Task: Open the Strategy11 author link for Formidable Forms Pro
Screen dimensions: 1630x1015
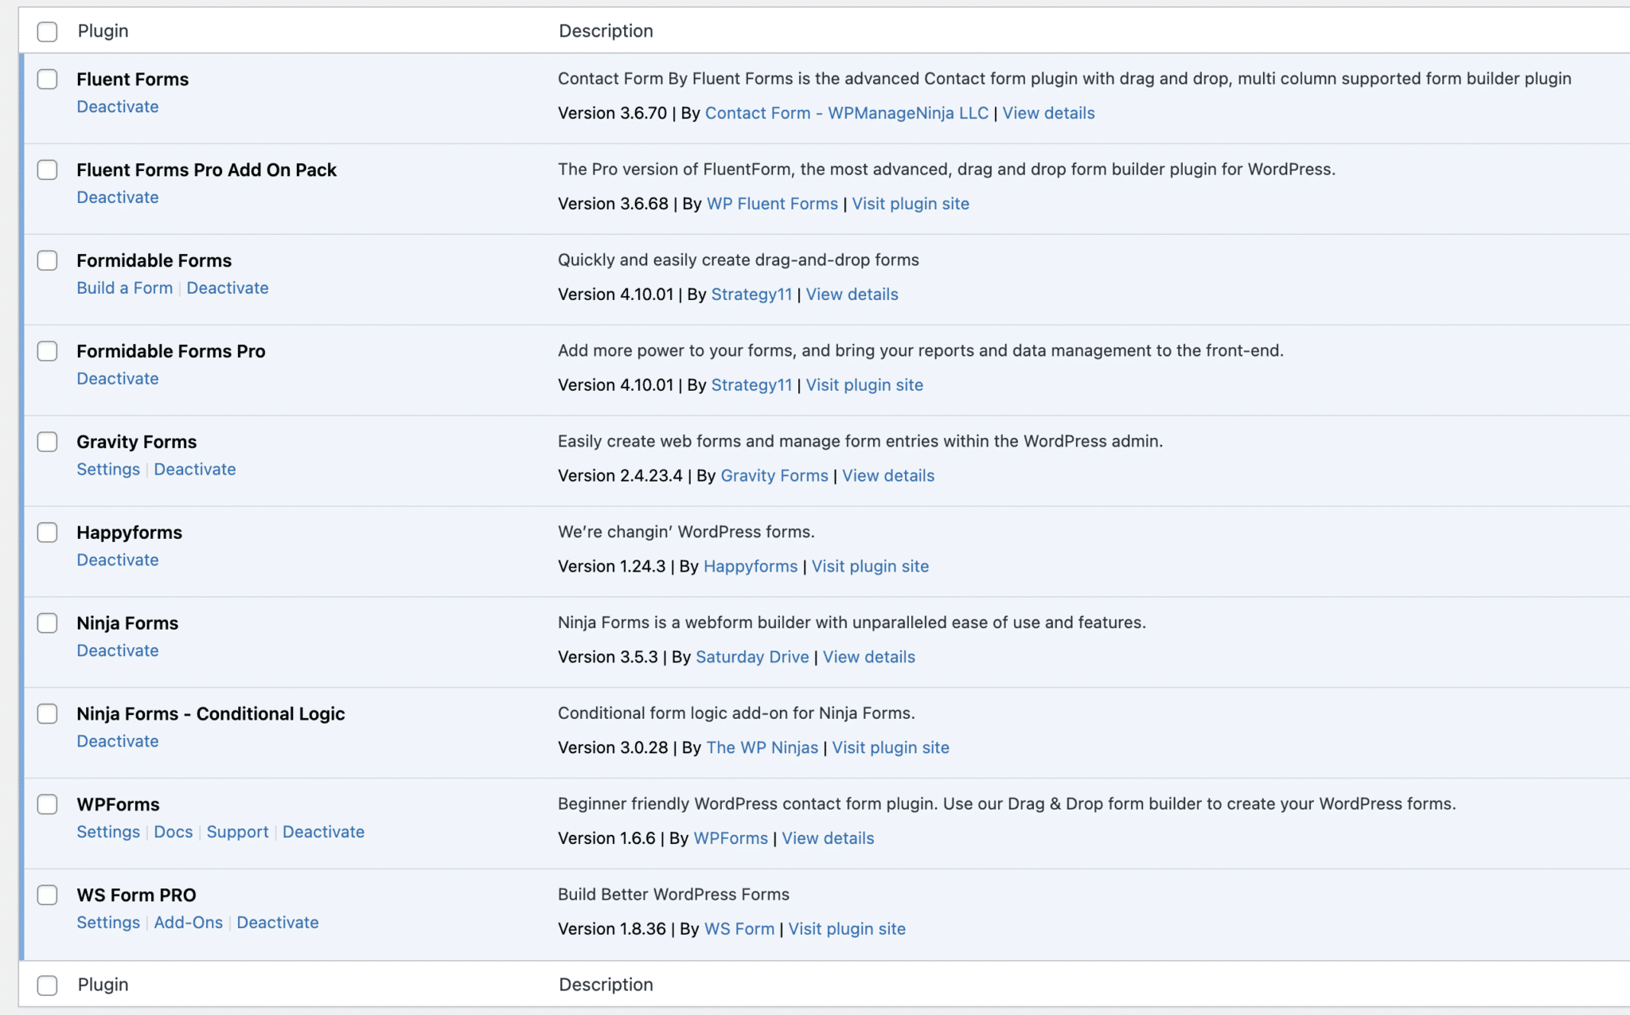Action: pos(751,385)
